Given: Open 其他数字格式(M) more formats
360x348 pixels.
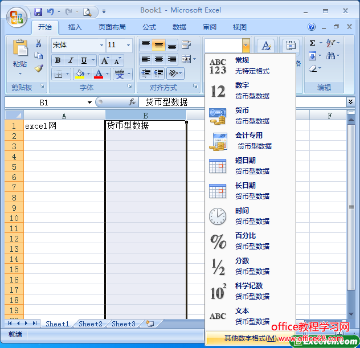Looking at the screenshot, I should [x=250, y=338].
